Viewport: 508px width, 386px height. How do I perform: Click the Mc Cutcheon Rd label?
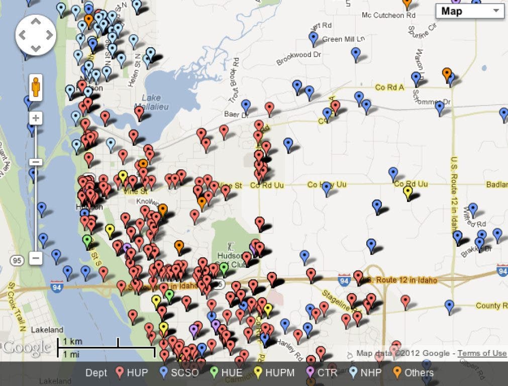pos(388,15)
